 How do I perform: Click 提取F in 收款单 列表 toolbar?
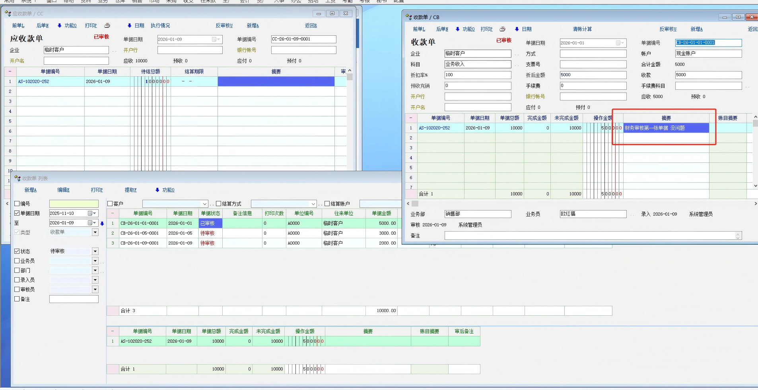click(x=130, y=190)
